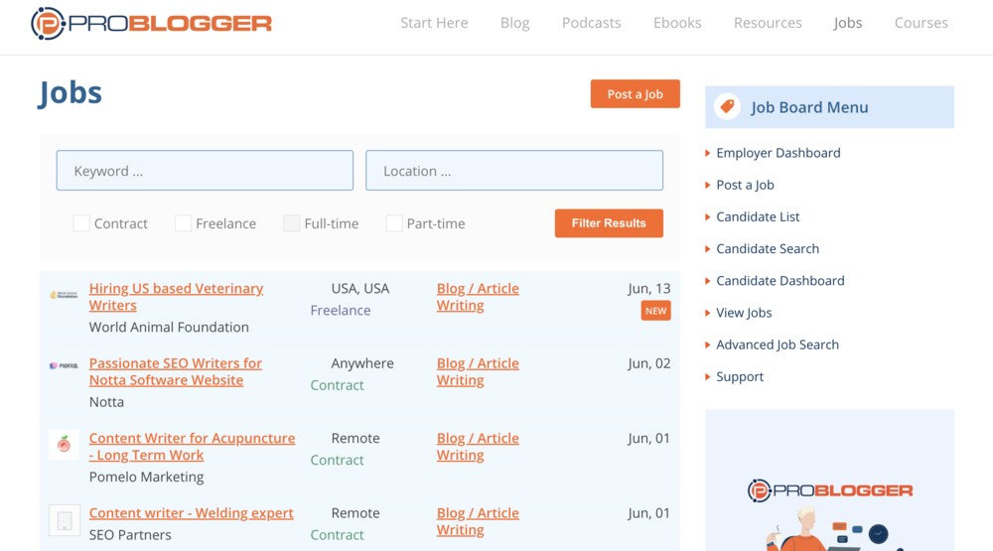The image size is (993, 551).
Task: Click the orange tag icon beside Job Board Menu
Action: point(727,106)
